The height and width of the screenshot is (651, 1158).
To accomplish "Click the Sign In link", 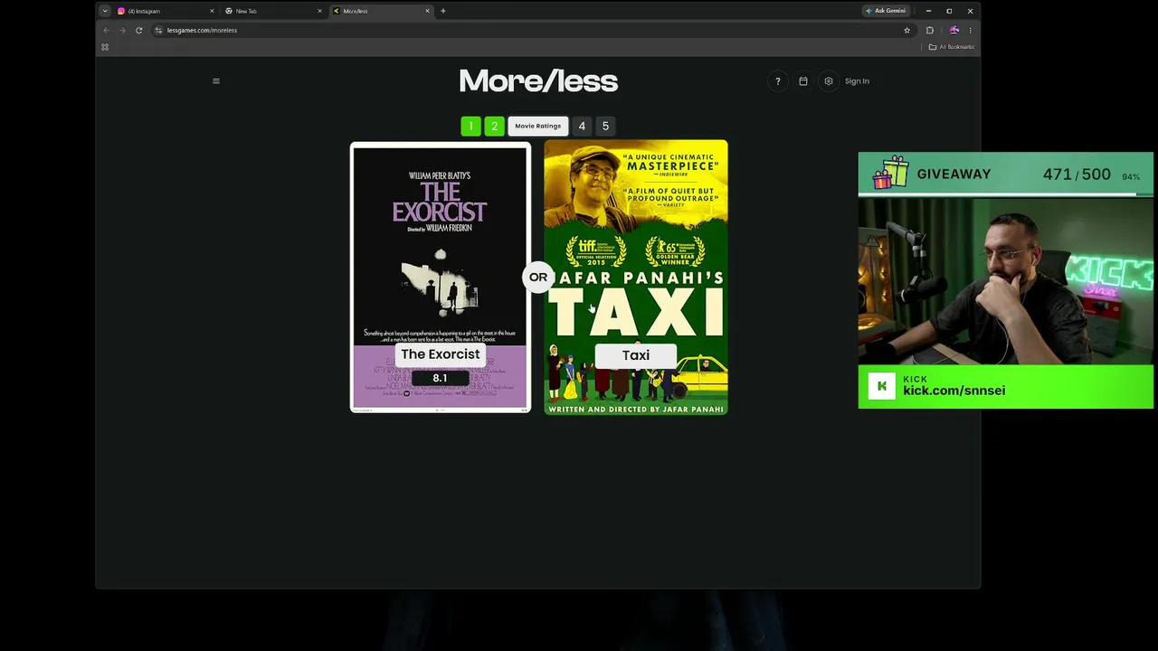I will [857, 81].
